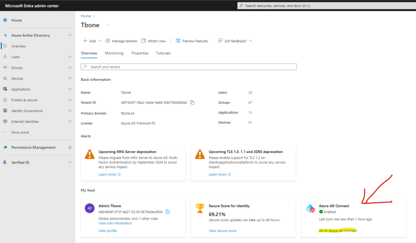Viewport: 416px width, 243px height.
Task: Click the Azure AD Connect health icon
Action: point(310,208)
